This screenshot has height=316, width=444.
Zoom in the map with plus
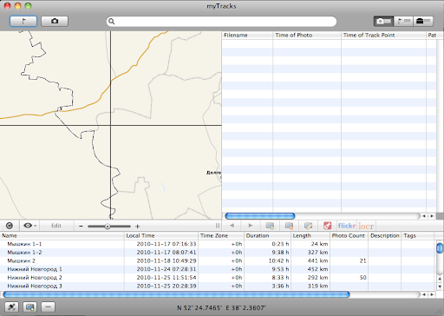(x=138, y=227)
